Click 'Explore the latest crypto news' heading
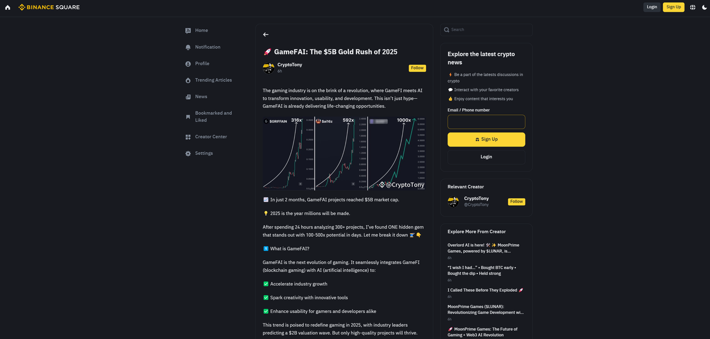Viewport: 710px width, 339px height. pos(481,58)
